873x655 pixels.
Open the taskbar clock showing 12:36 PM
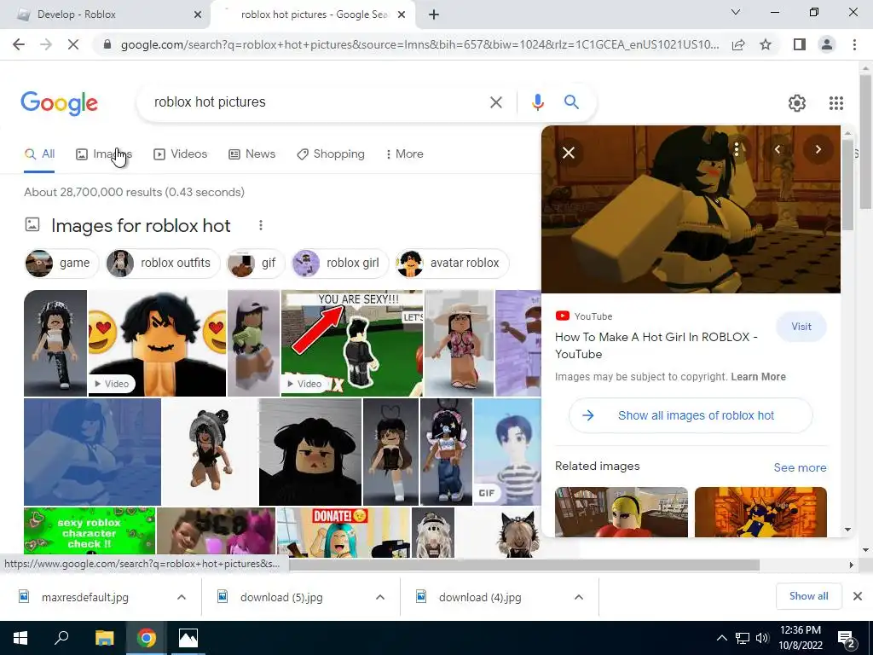point(800,638)
